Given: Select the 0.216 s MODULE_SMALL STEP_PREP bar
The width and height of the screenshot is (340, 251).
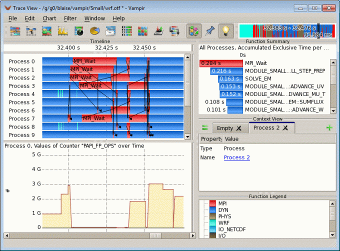Looking at the screenshot, I should coord(226,71).
